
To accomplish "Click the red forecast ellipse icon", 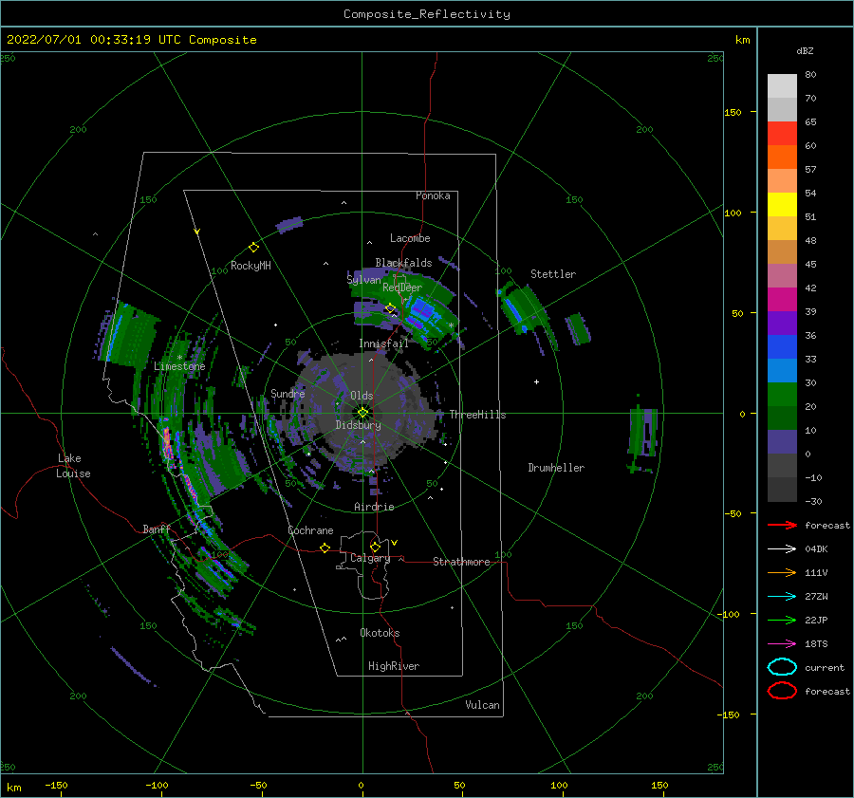I will tap(782, 691).
